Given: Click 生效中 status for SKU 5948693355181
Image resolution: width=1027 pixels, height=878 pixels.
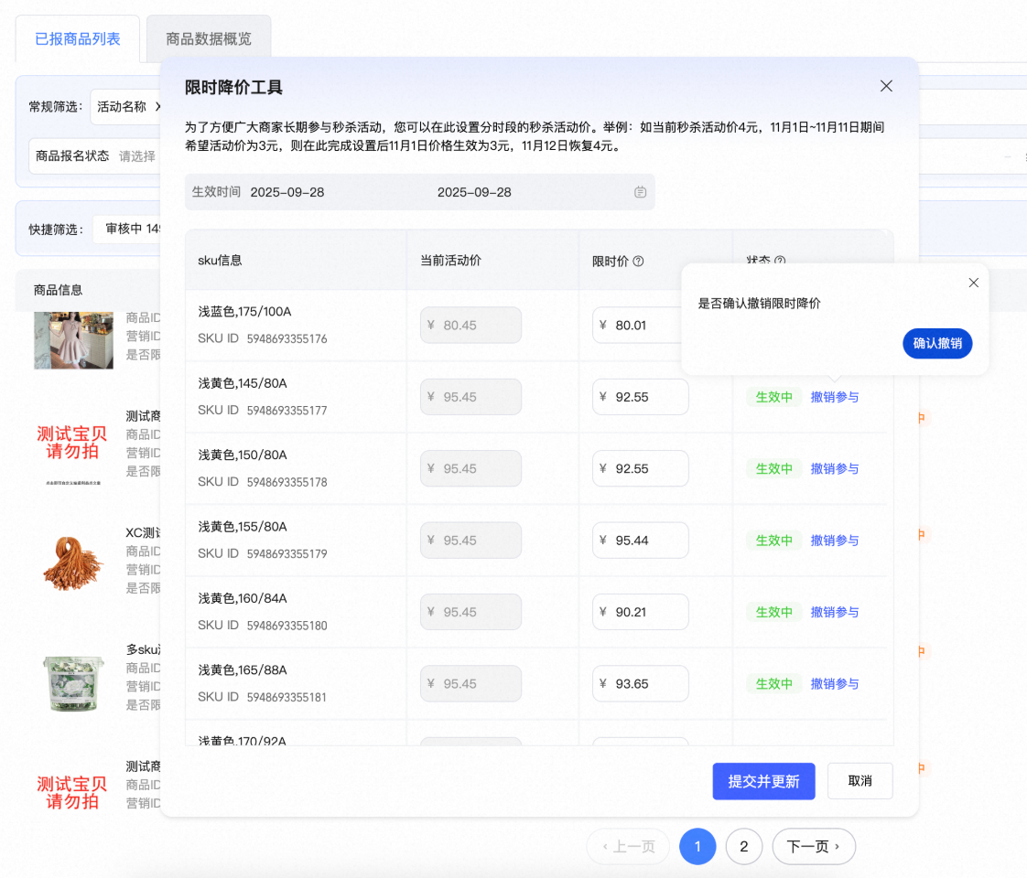Looking at the screenshot, I should point(774,684).
